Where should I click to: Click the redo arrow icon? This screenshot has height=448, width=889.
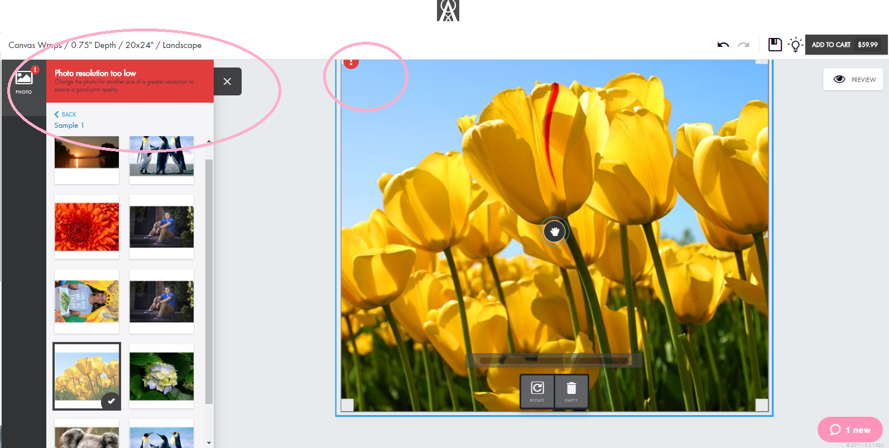coord(743,45)
